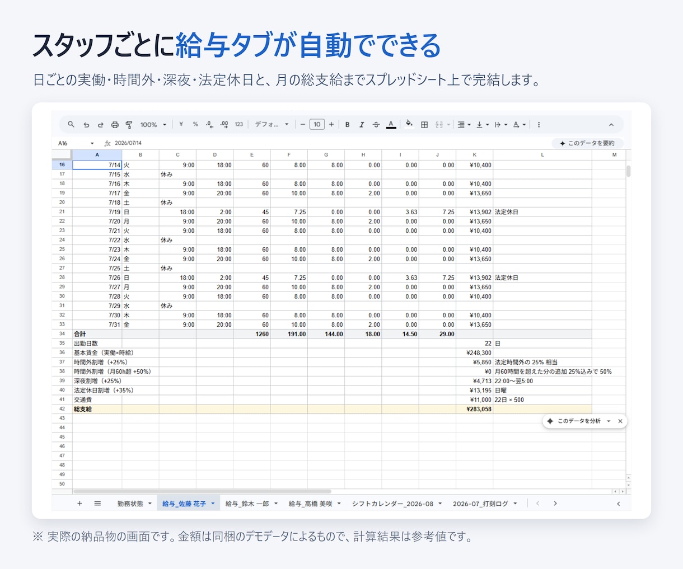Add a new sheet with plus button
This screenshot has height=569, width=683.
[79, 504]
